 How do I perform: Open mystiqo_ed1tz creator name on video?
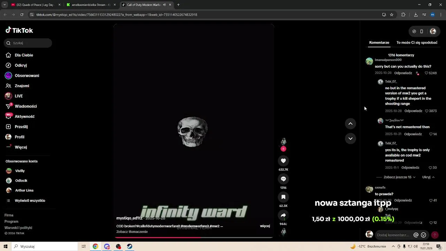tap(129, 218)
